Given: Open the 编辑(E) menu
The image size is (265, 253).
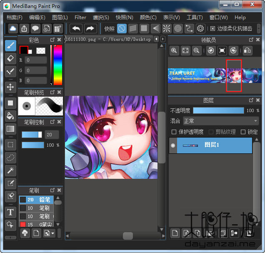Looking at the screenshot, I should coord(37,18).
